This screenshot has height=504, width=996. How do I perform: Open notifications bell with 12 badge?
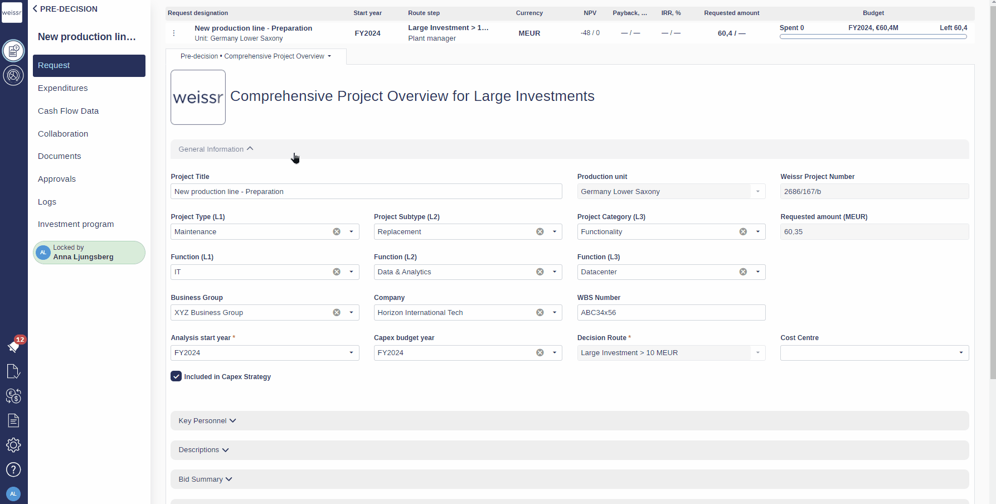[14, 346]
